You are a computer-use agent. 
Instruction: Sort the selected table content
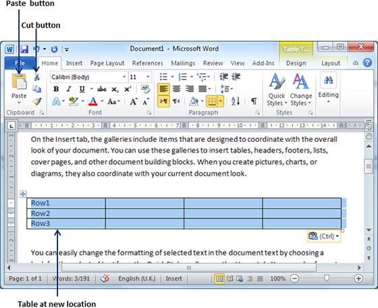236,101
